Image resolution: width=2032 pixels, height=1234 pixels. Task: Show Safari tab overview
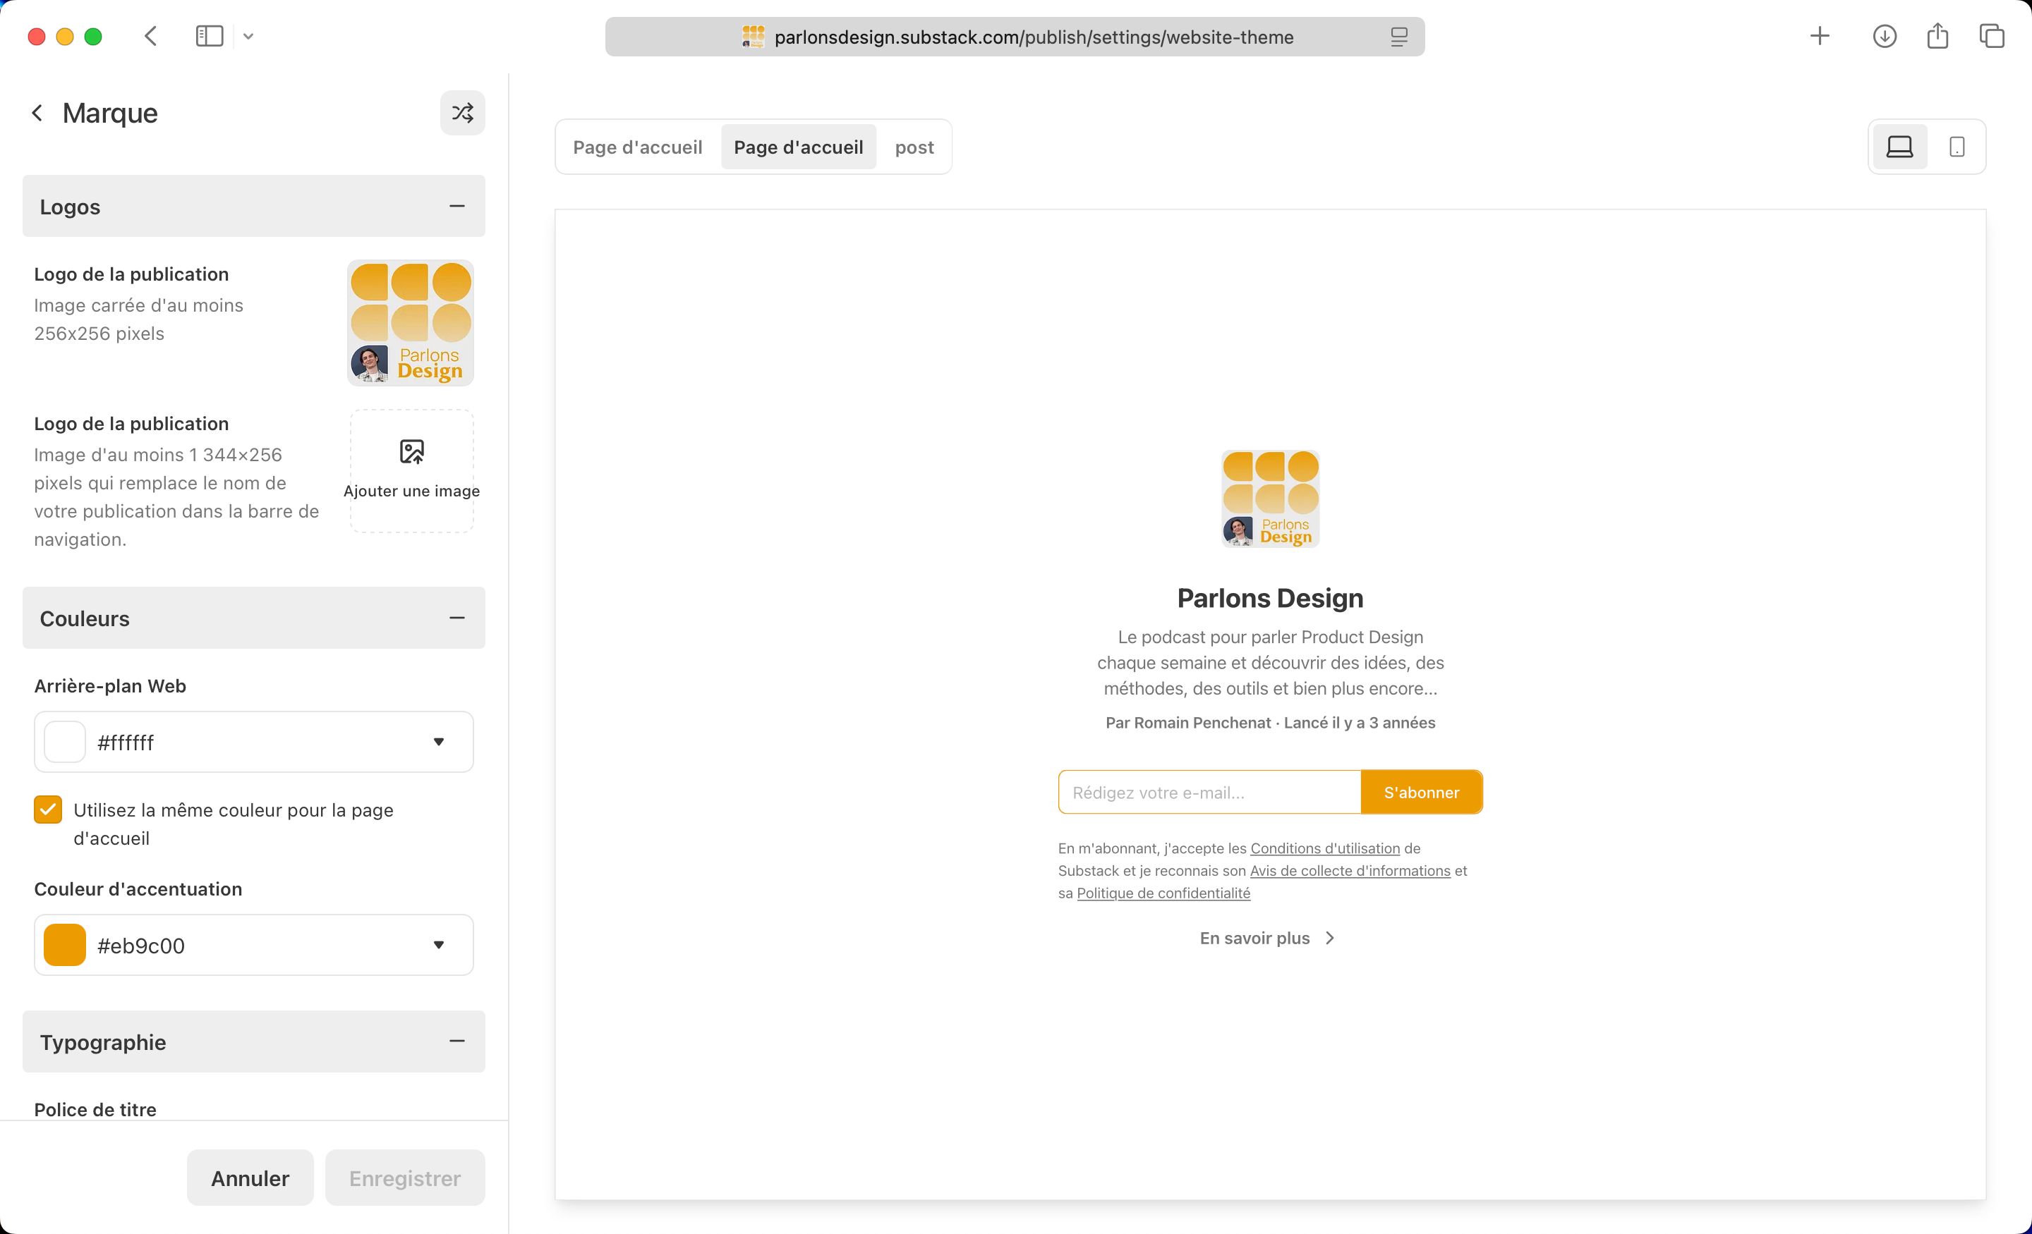1992,36
